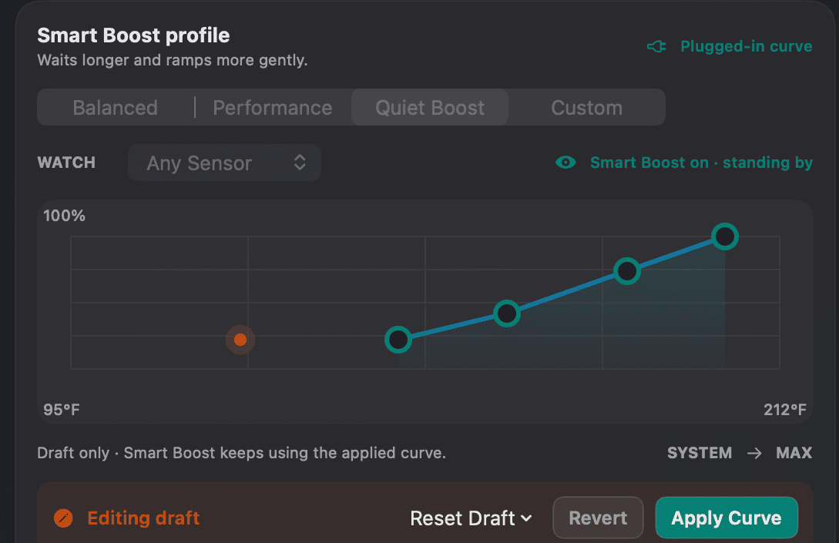Image resolution: width=839 pixels, height=543 pixels.
Task: Choose the Quiet Boost profile tab
Action: [430, 108]
